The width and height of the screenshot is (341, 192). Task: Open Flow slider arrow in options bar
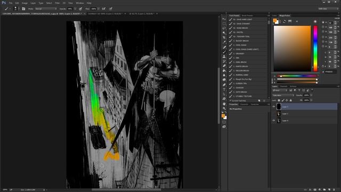coord(98,9)
